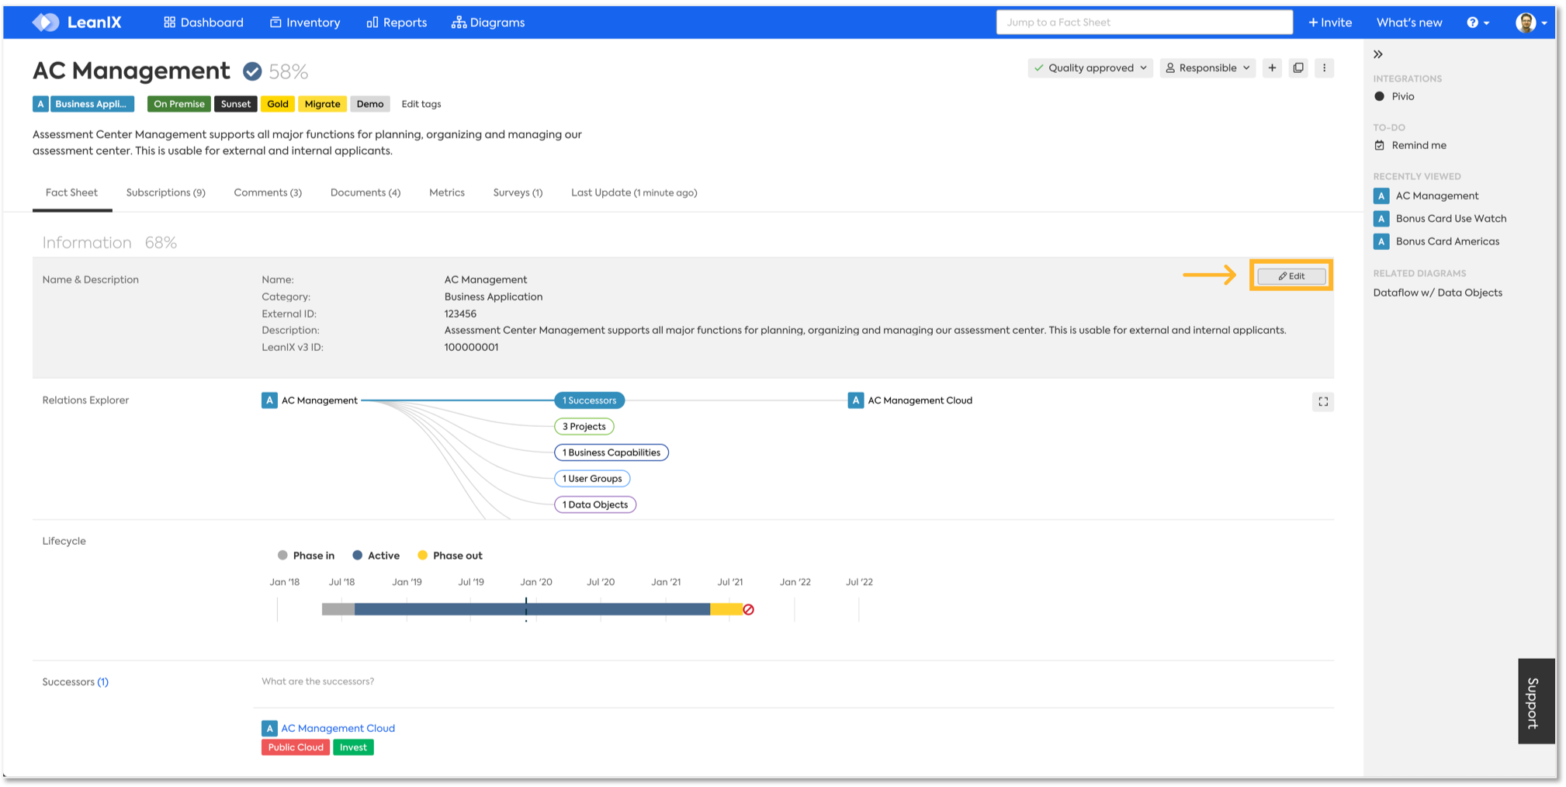
Task: Click the Active legend dot
Action: coord(358,555)
